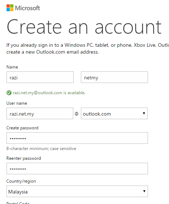Open the outlook.com domain dropdown
The height and width of the screenshot is (204, 169).
click(x=114, y=113)
